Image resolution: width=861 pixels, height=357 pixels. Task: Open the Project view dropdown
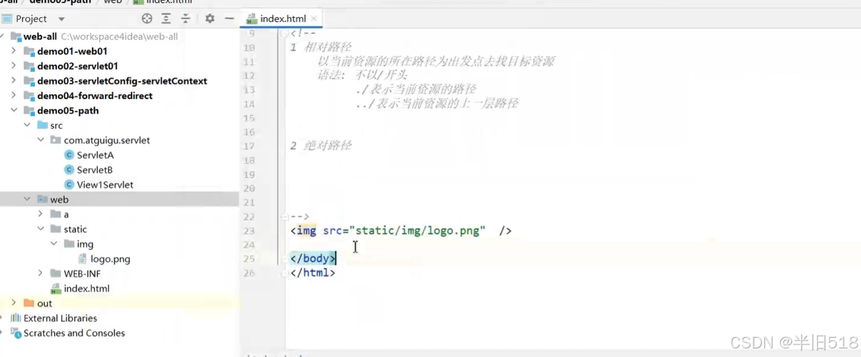tap(61, 19)
